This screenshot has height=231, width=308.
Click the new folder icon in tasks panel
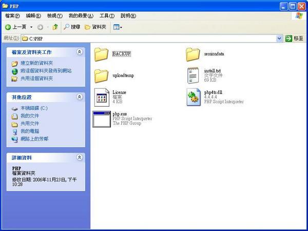(14, 64)
